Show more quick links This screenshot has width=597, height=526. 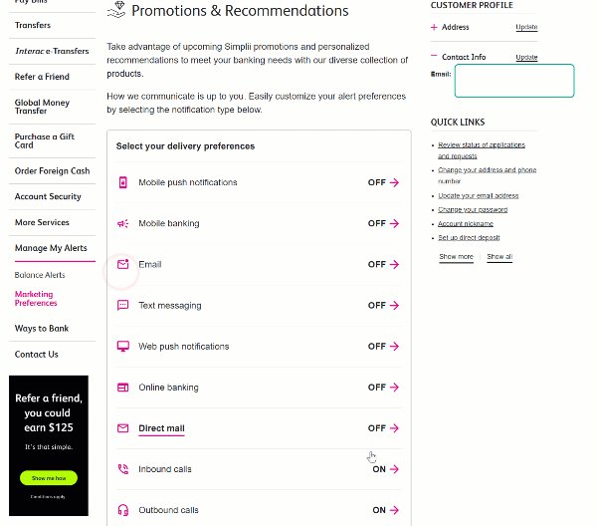456,257
